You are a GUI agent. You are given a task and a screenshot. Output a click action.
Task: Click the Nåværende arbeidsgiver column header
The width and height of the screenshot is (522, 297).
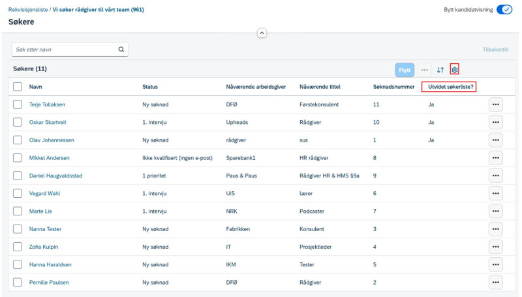click(x=256, y=87)
